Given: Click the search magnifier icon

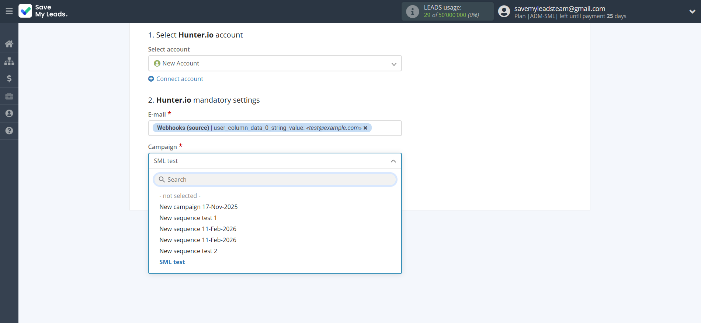Looking at the screenshot, I should coord(162,180).
